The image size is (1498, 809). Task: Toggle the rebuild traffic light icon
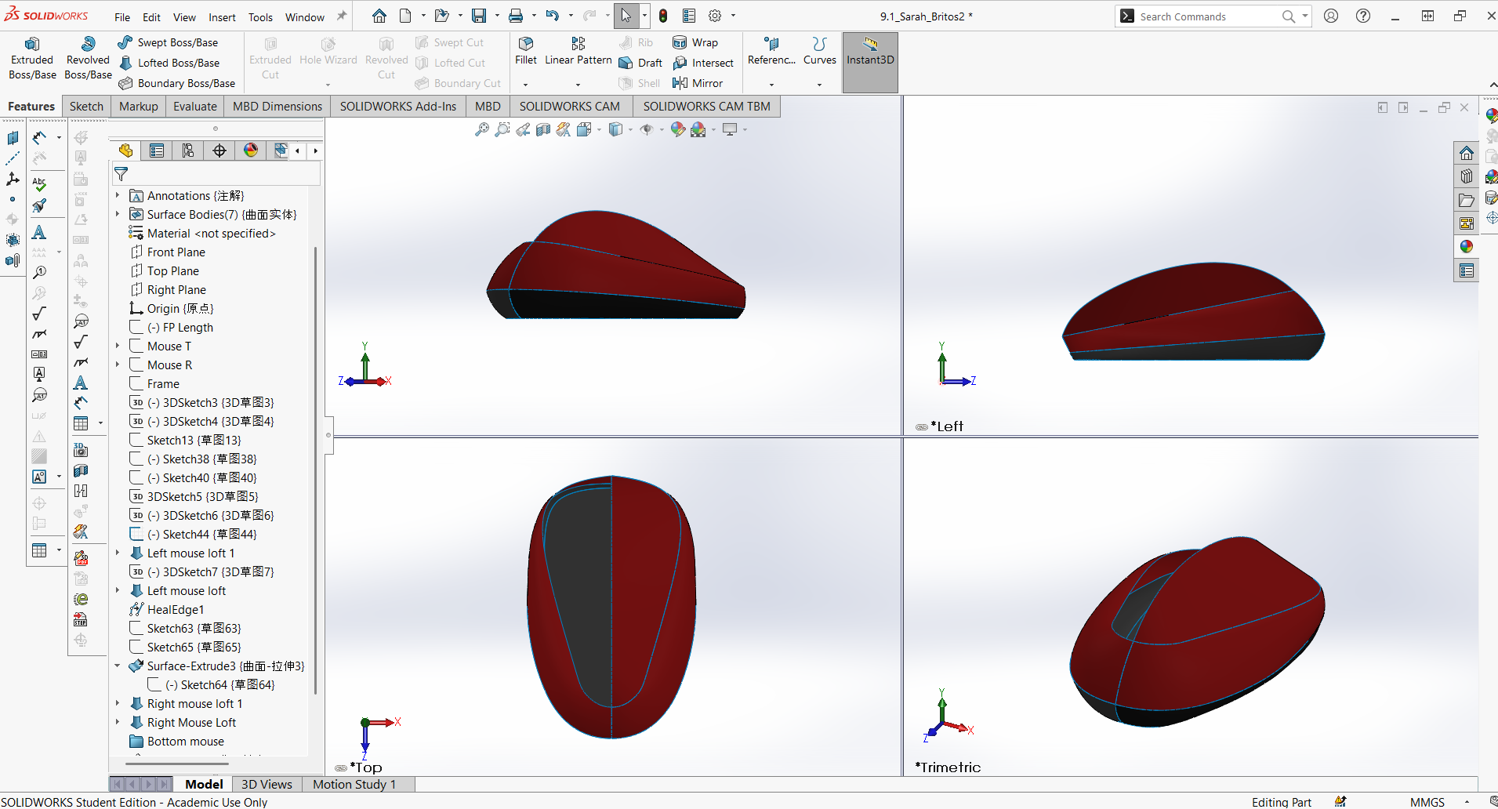pos(663,16)
